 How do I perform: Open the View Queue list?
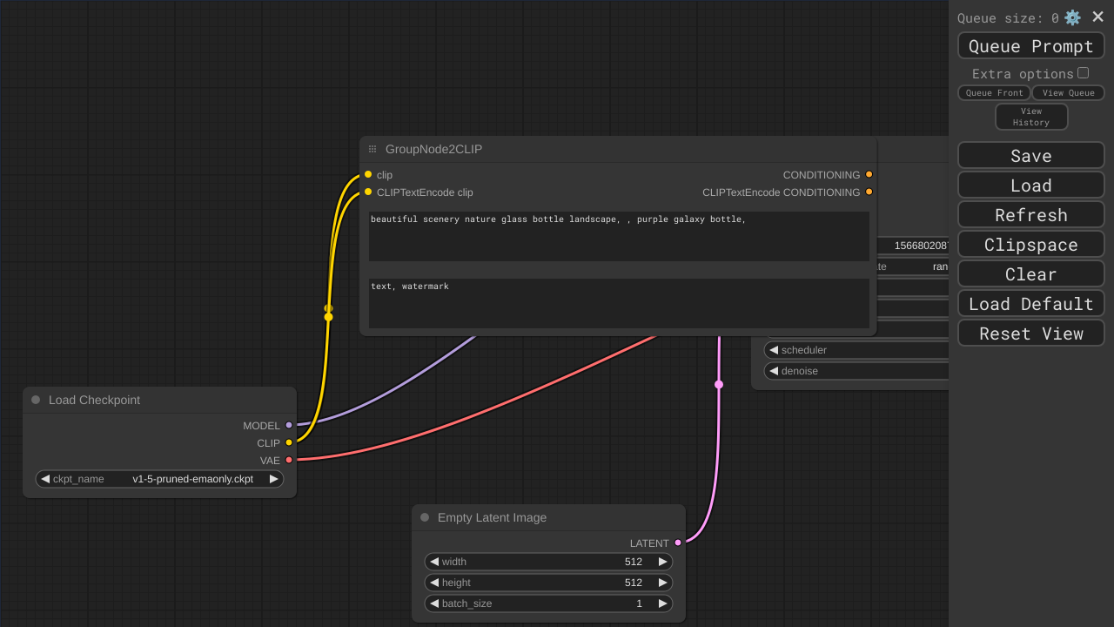pos(1068,93)
